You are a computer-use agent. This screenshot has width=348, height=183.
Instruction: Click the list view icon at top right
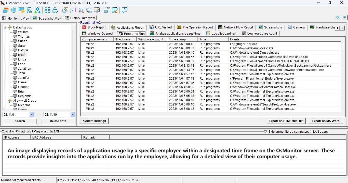point(344,18)
